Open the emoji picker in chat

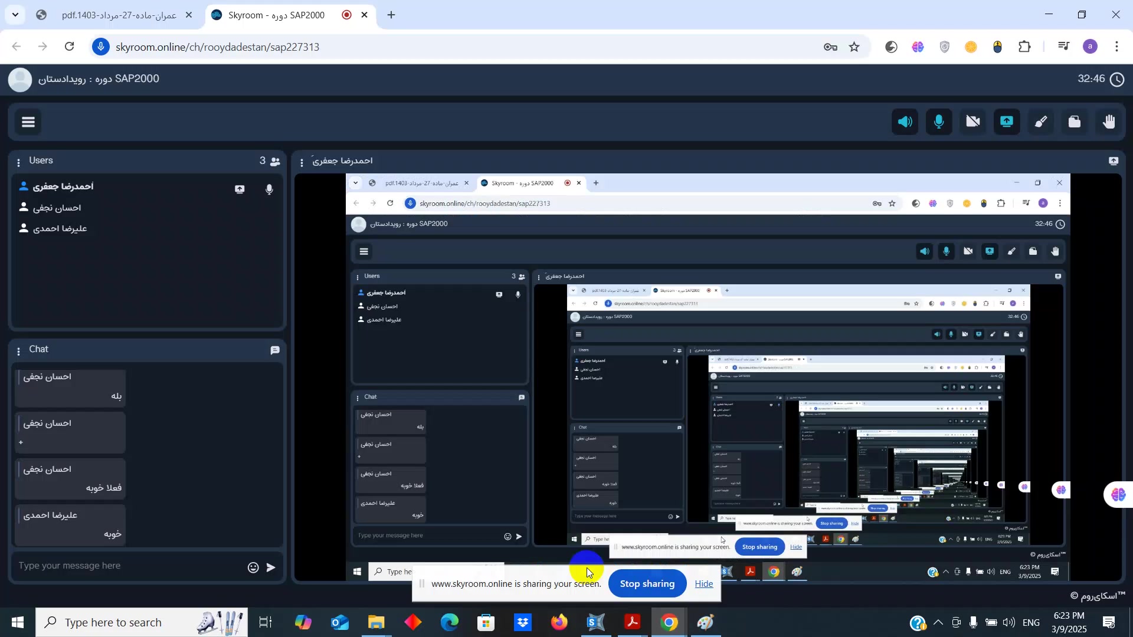tap(253, 567)
